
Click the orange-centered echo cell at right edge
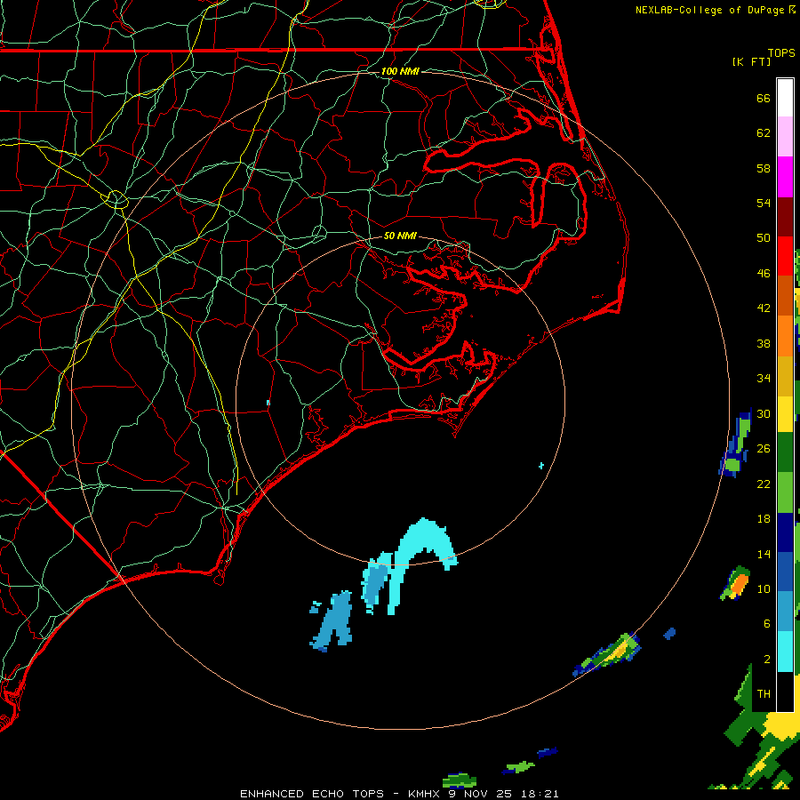[x=737, y=583]
